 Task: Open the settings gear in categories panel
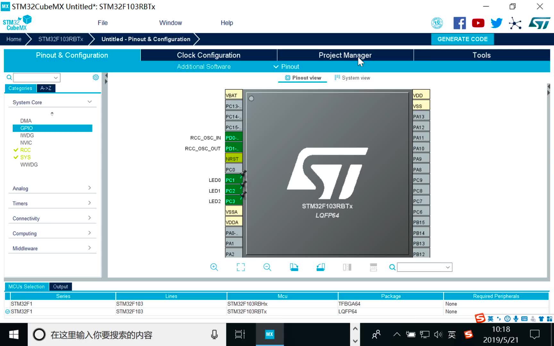(x=96, y=77)
